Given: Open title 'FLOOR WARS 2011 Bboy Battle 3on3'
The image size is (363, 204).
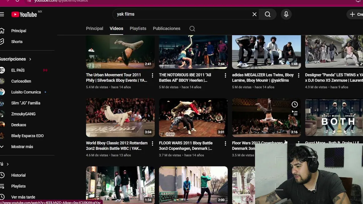Looking at the screenshot, I should 185,146.
